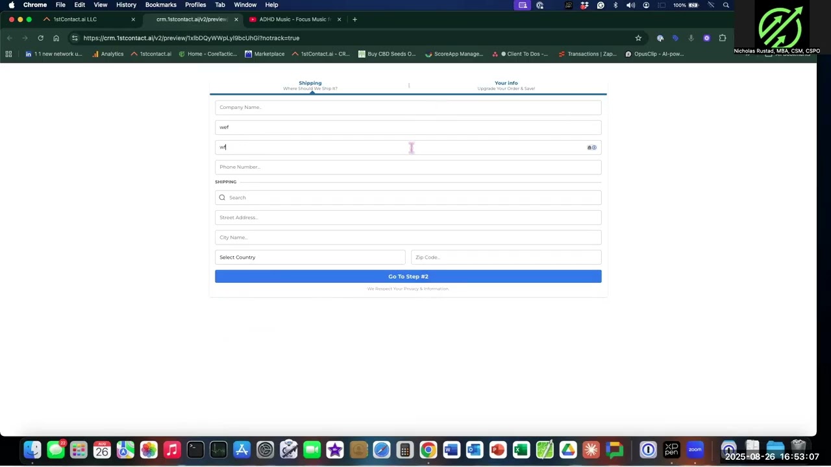Click the City Name field
This screenshot has width=831, height=467.
point(408,237)
